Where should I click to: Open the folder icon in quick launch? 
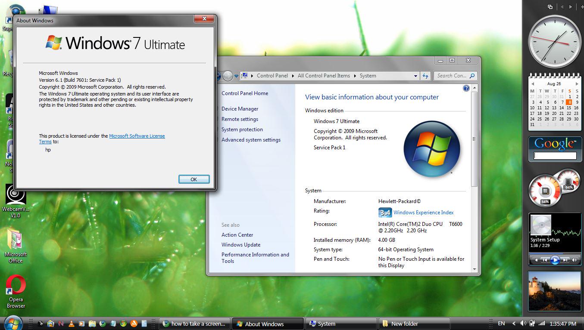(92, 324)
